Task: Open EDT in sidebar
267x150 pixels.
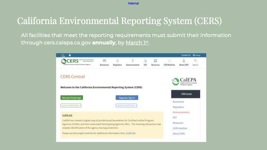Action: [175, 117]
